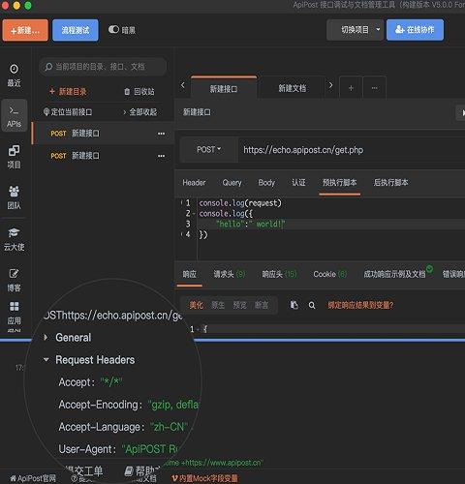Open the Cookie (6) tab
The image size is (465, 484).
(330, 274)
